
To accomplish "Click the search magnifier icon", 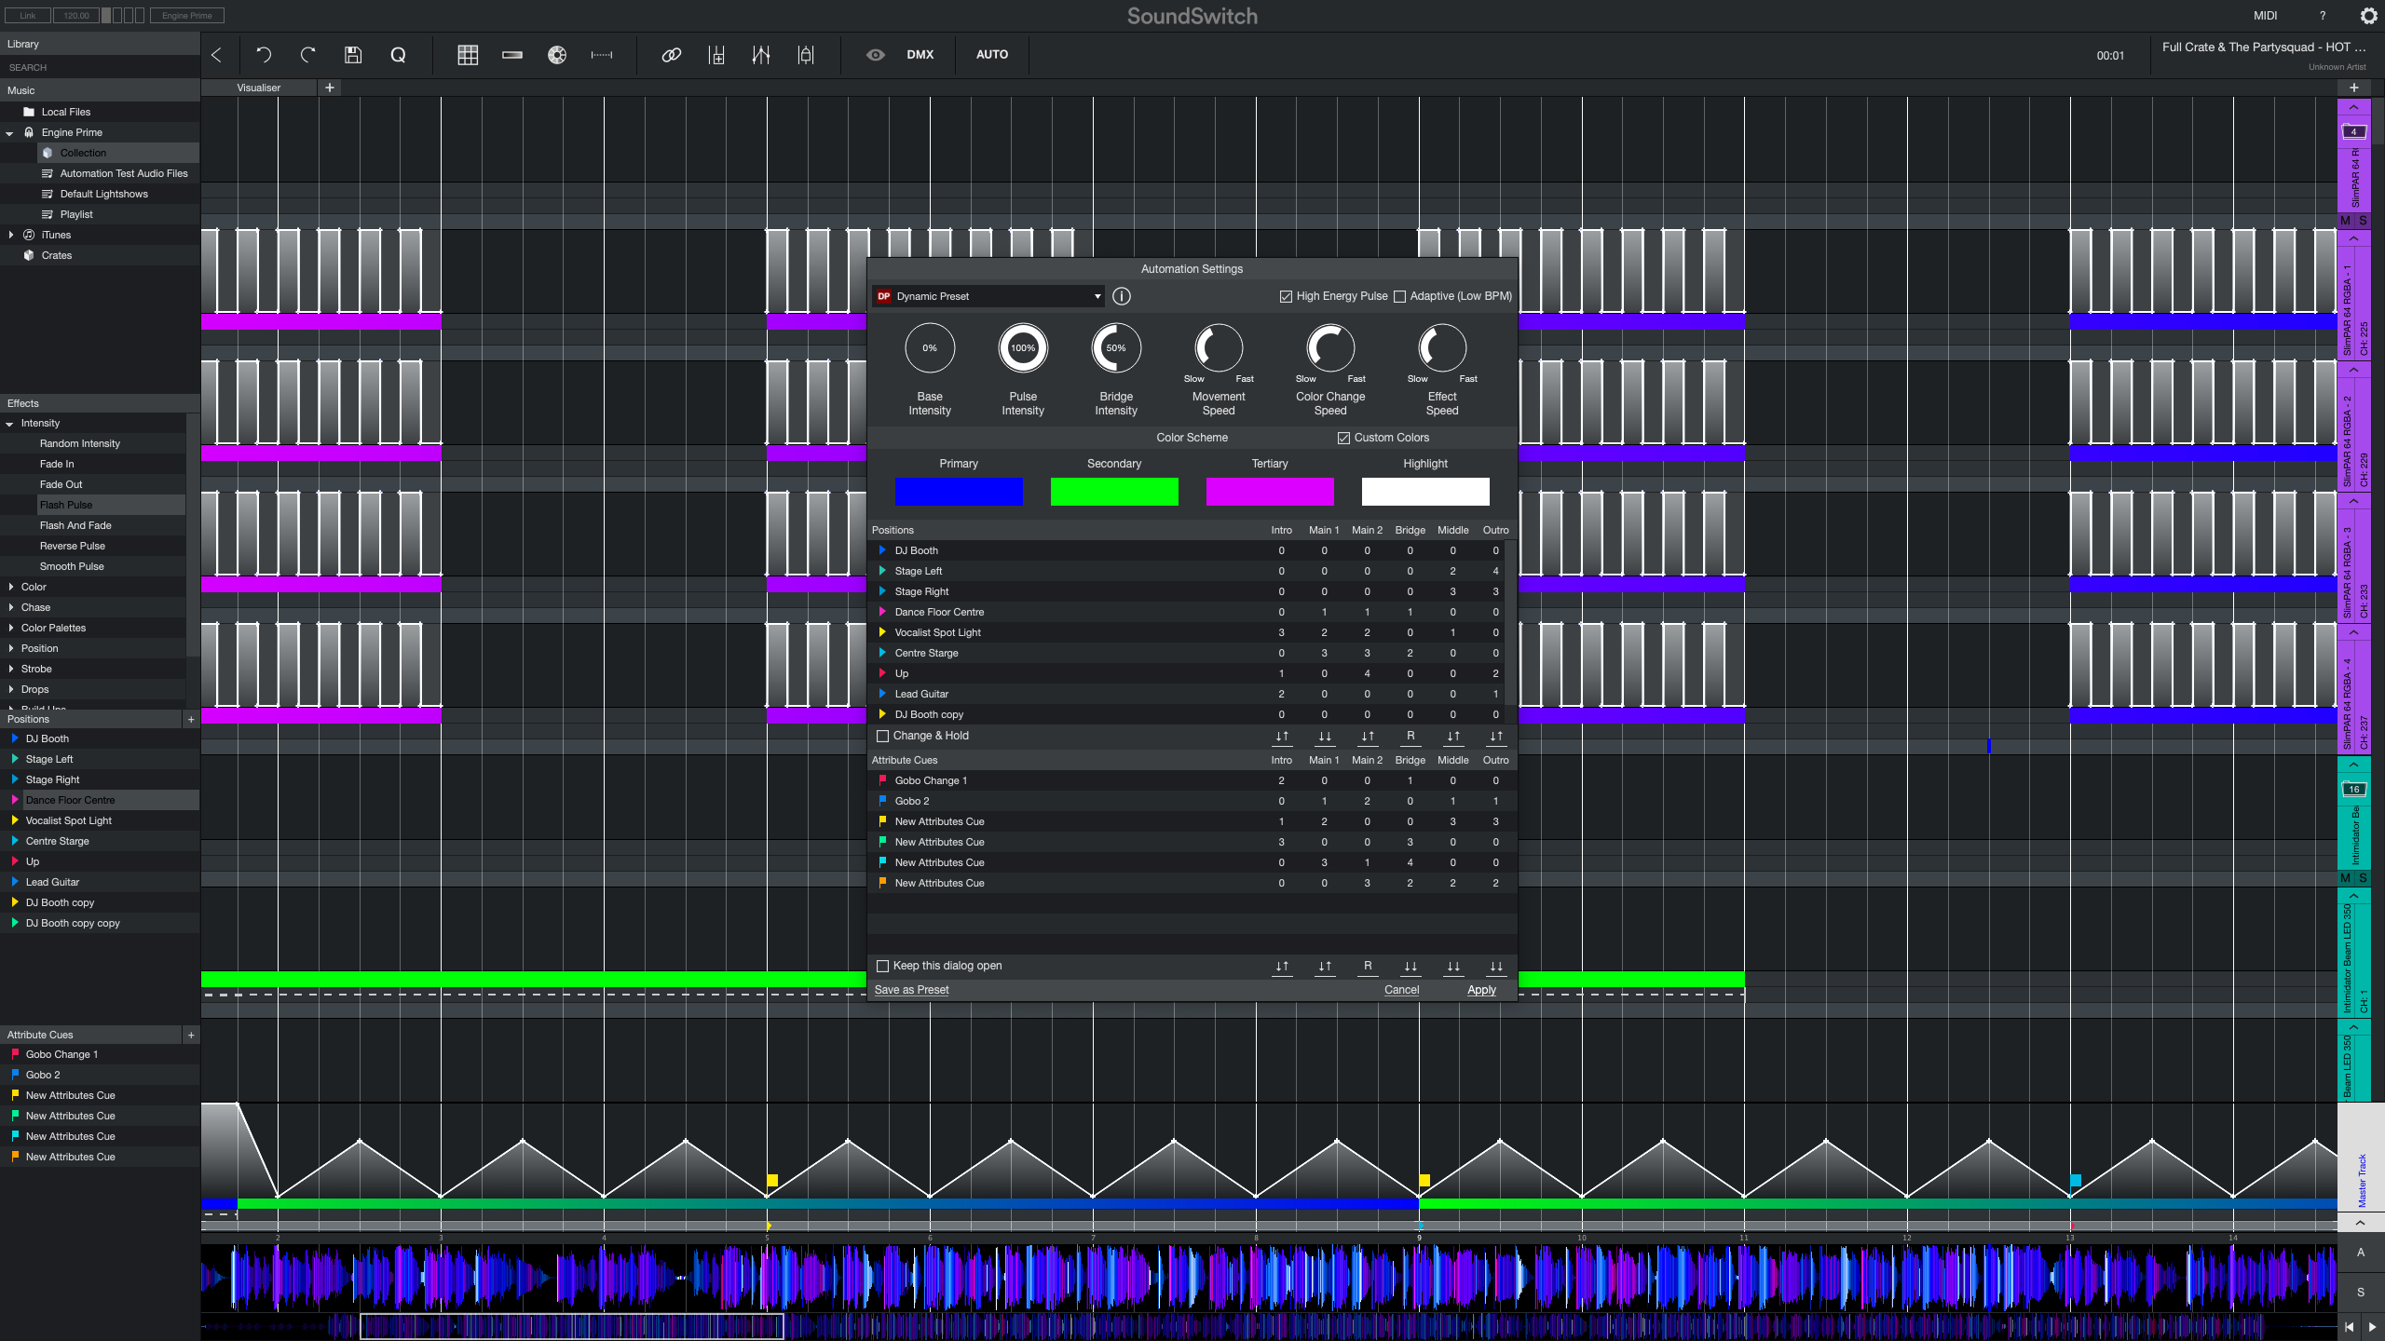I will pos(398,54).
